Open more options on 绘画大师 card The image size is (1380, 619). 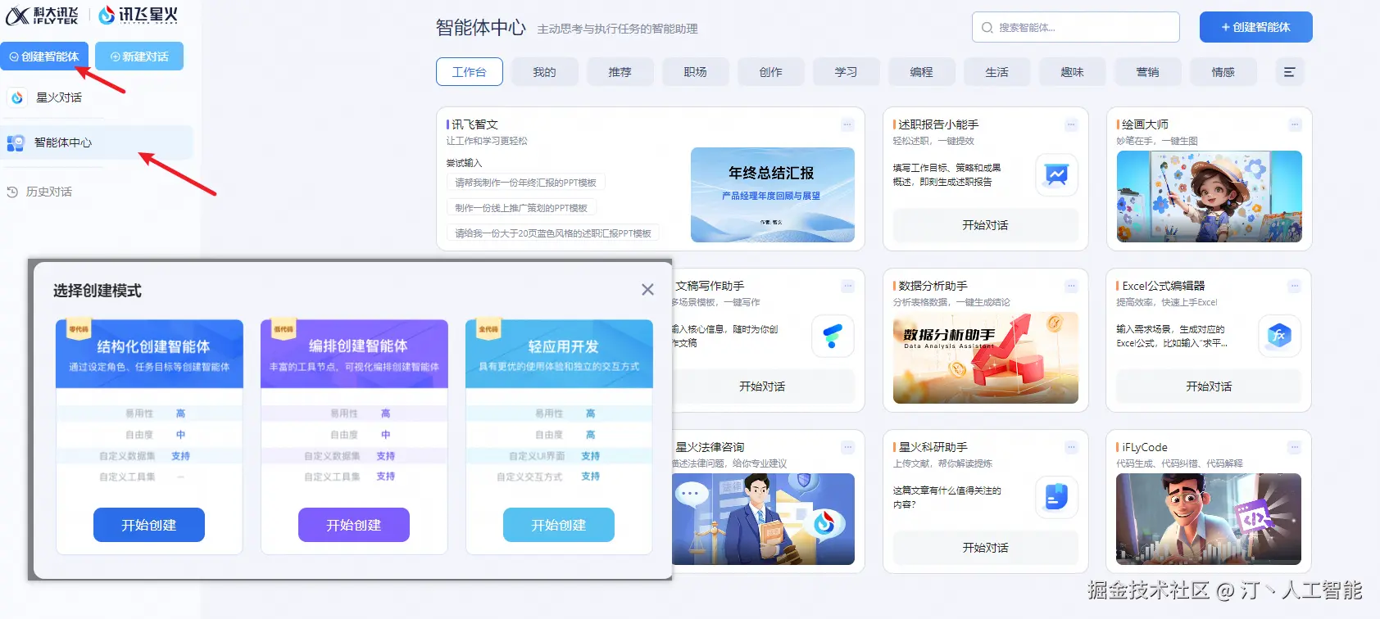click(x=1295, y=124)
